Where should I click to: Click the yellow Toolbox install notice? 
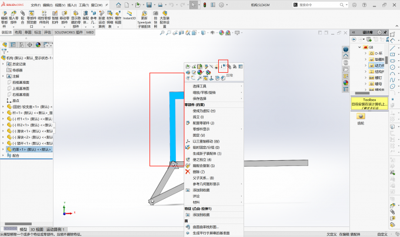coord(369,103)
